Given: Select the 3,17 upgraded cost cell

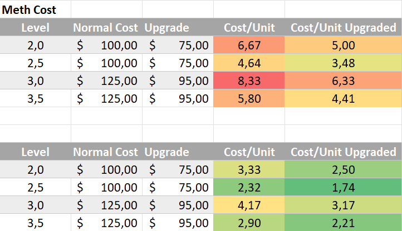Looking at the screenshot, I should pyautogui.click(x=343, y=205).
